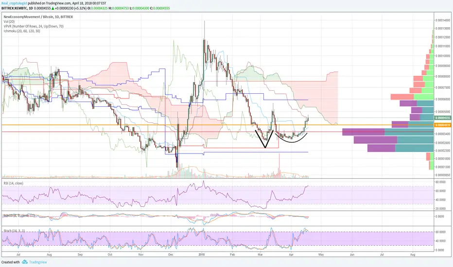This screenshot has height=267, width=453.
Task: Select the VPVR indicator label
Action: click(x=34, y=26)
